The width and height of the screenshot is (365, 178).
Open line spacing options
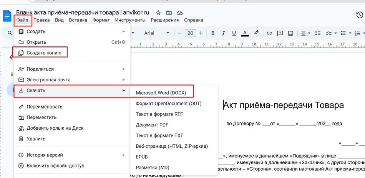pyautogui.click(x=317, y=33)
